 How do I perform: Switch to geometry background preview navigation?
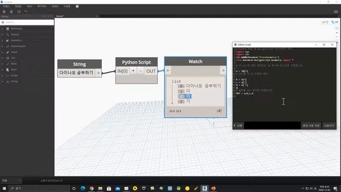click(x=324, y=22)
